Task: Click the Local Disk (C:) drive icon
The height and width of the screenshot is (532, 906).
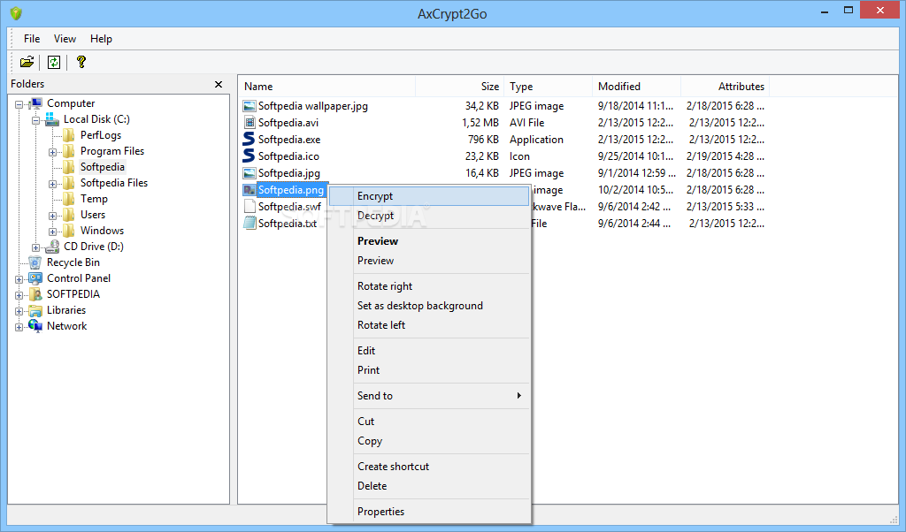Action: (x=52, y=119)
